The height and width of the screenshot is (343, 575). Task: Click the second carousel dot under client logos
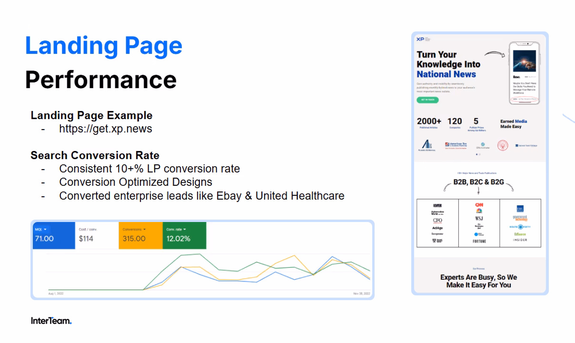coord(480,154)
